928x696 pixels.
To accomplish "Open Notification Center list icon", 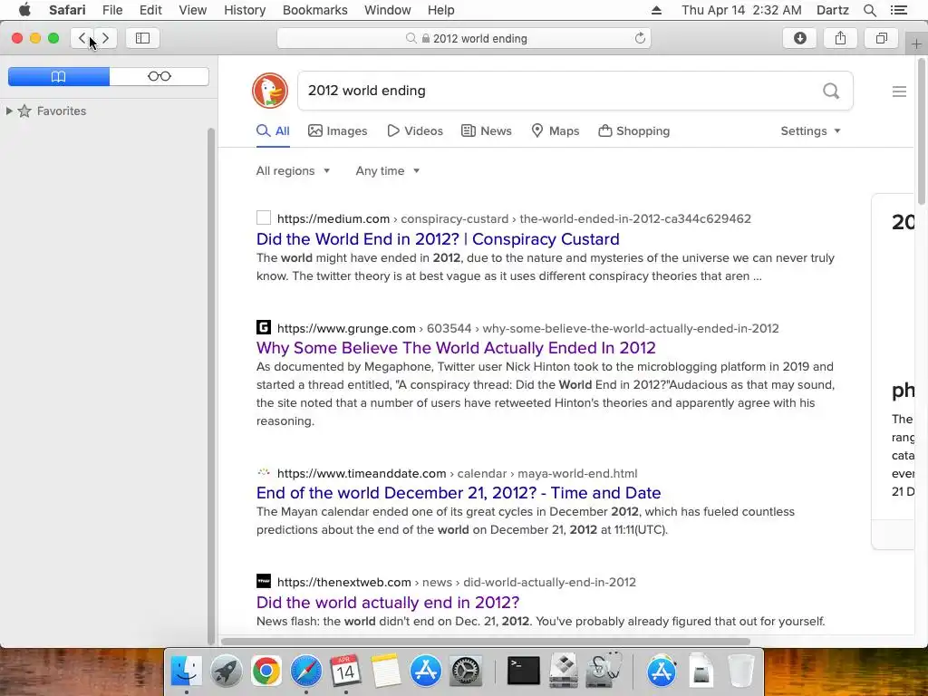I will coord(898,10).
